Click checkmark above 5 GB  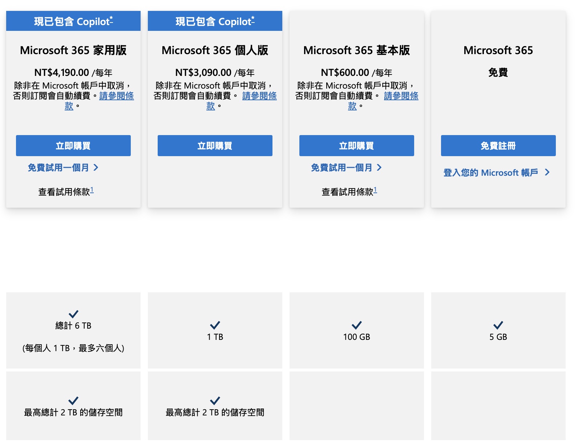click(498, 325)
